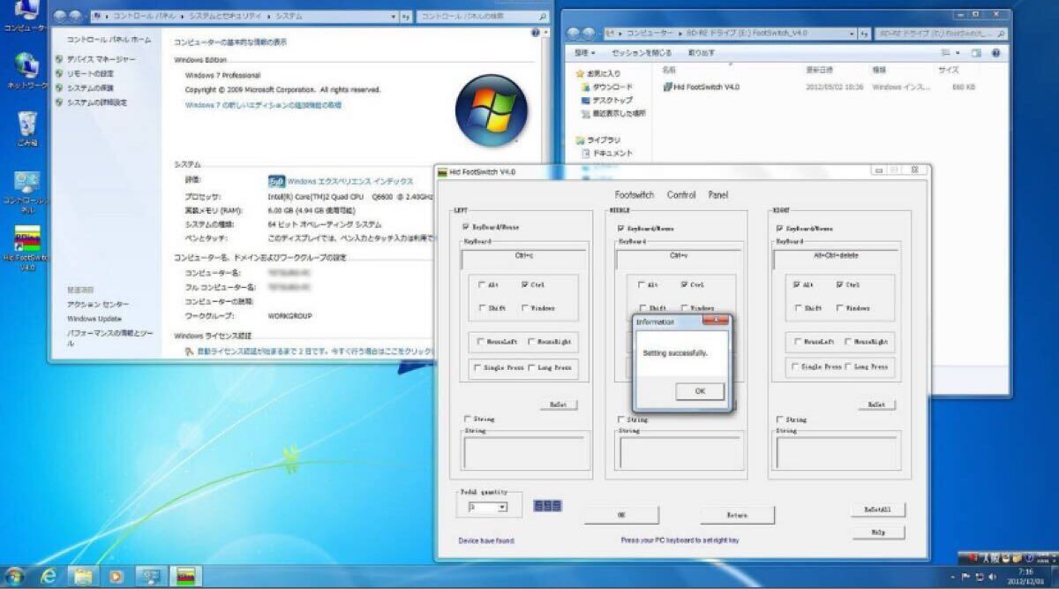Toggle Shift checkbox in LEFT pedal group
Viewport: 1059px width, 589px height.
coord(481,308)
